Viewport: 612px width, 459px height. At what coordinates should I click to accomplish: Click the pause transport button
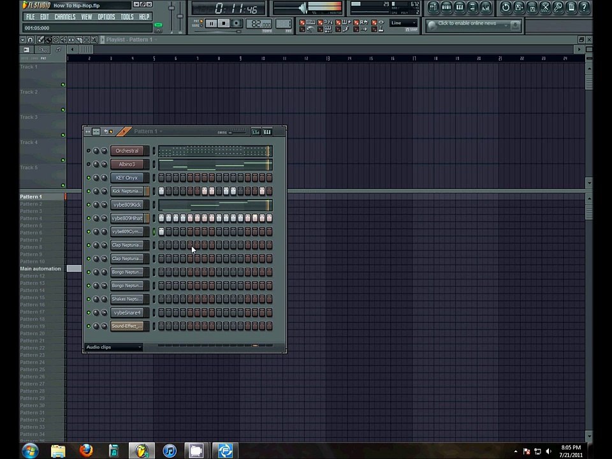[x=211, y=24]
